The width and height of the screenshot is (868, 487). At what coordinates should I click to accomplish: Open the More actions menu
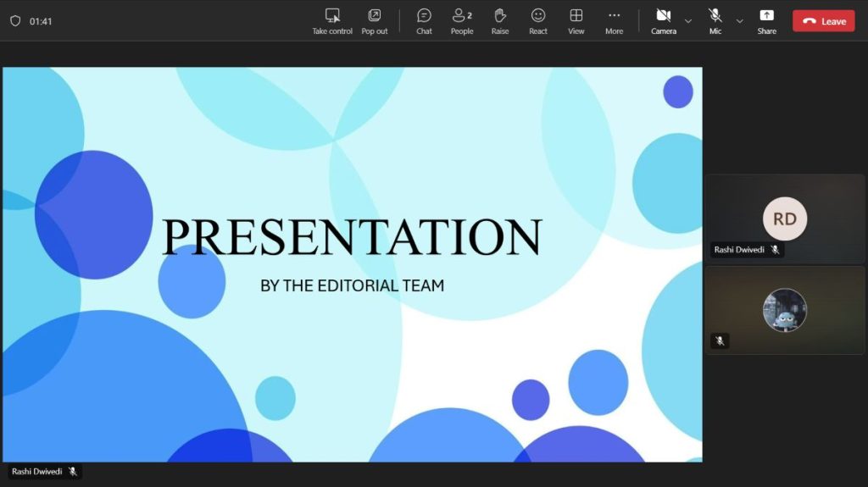pyautogui.click(x=614, y=21)
